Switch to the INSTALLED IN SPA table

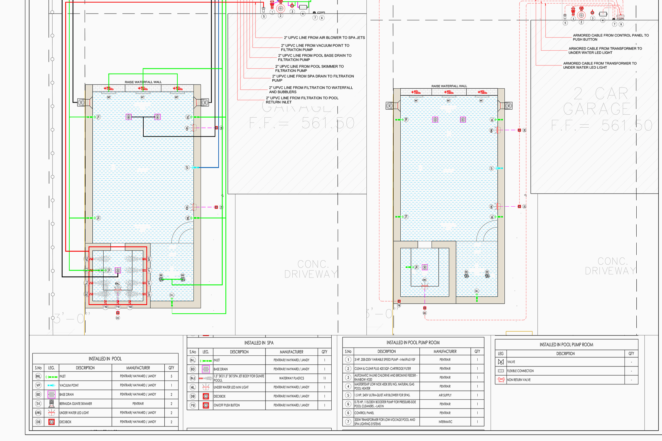(x=259, y=343)
